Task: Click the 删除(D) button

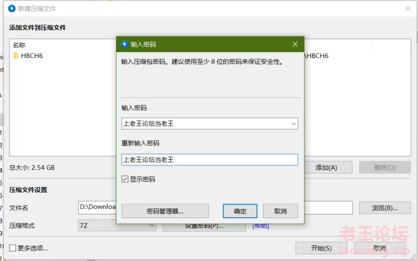Action: [x=385, y=168]
